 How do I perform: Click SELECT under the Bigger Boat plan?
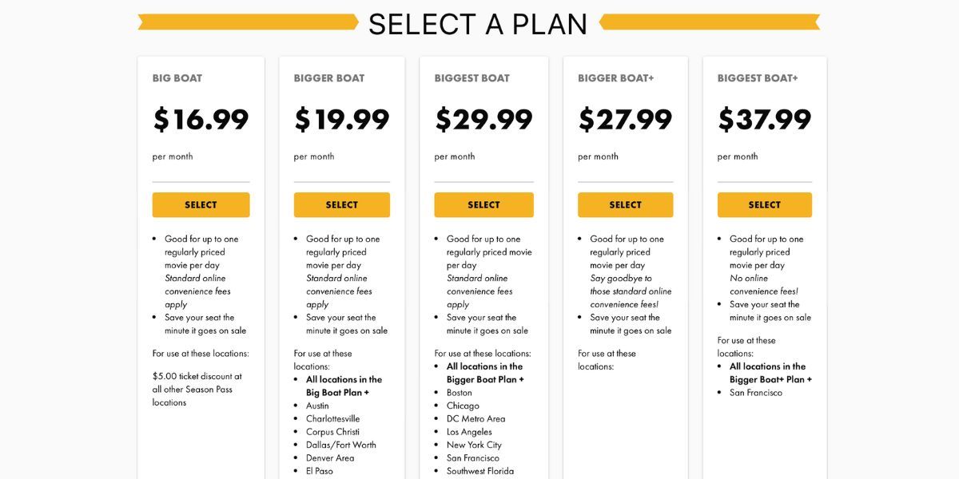341,204
